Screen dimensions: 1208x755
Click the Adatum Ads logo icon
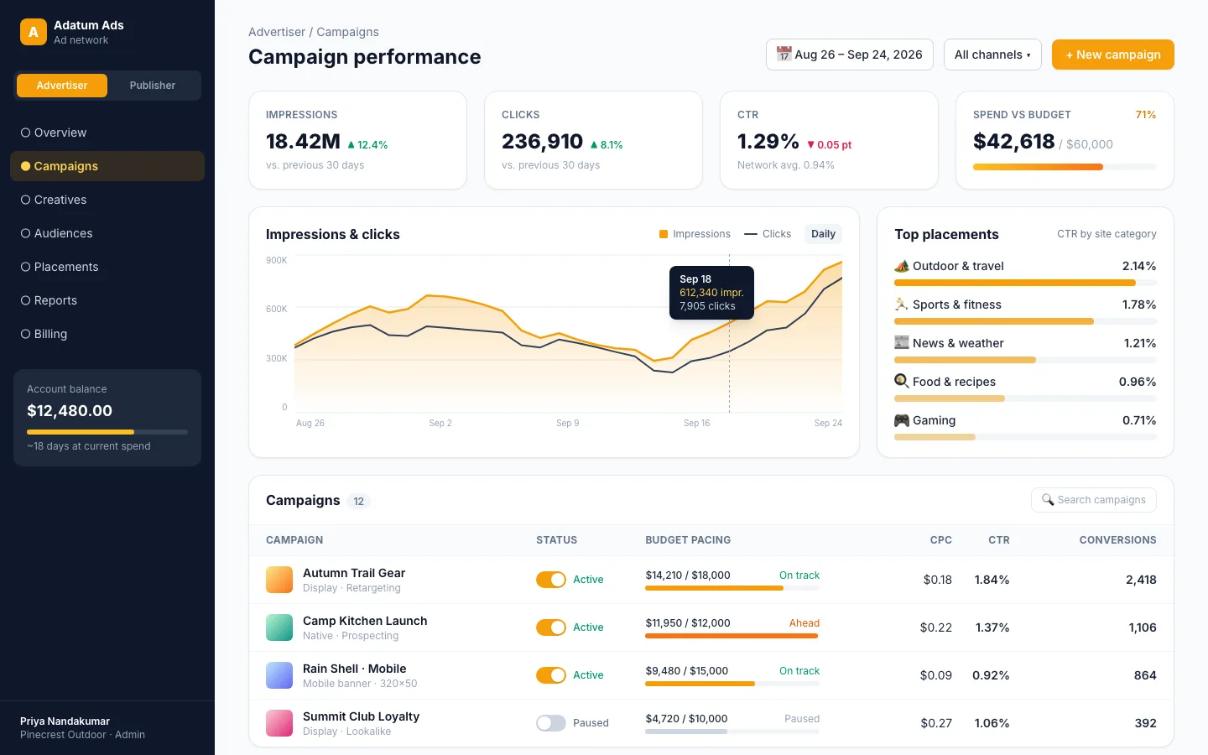pos(34,32)
